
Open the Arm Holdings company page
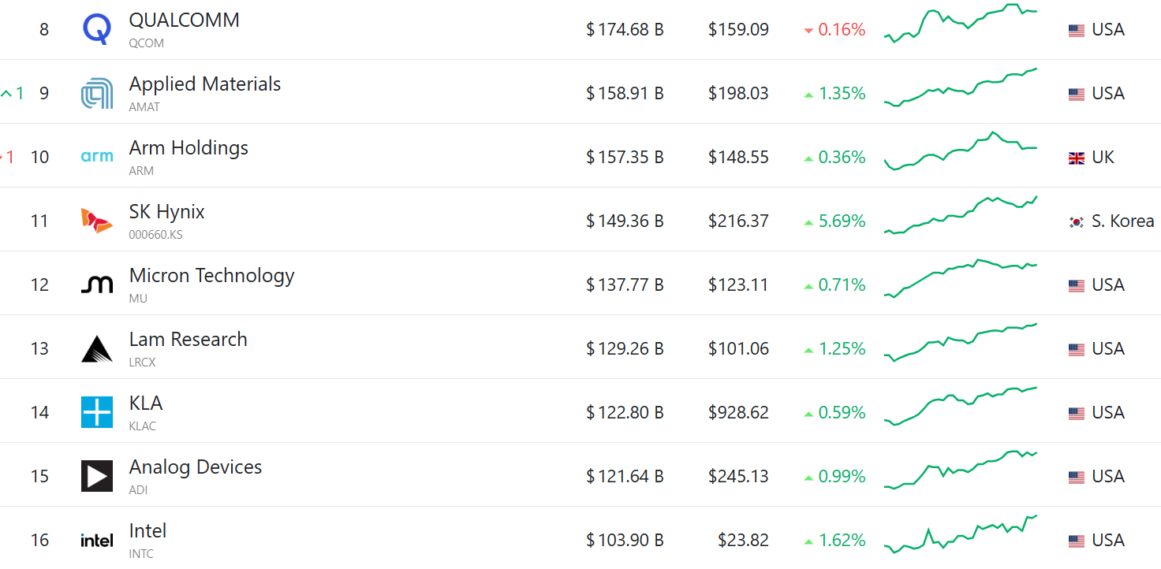(x=189, y=148)
